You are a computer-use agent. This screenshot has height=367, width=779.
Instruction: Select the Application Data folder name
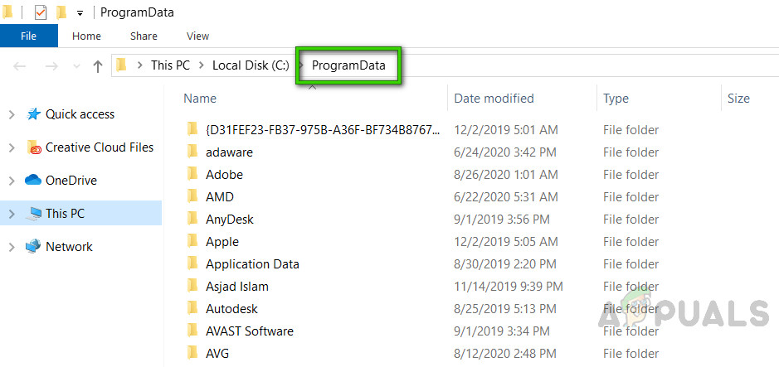click(x=252, y=263)
